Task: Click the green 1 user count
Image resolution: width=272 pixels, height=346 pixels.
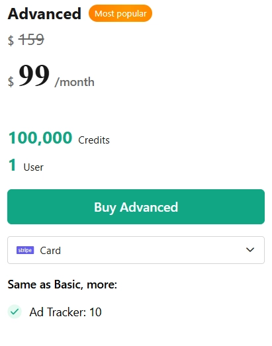Action: (x=13, y=165)
